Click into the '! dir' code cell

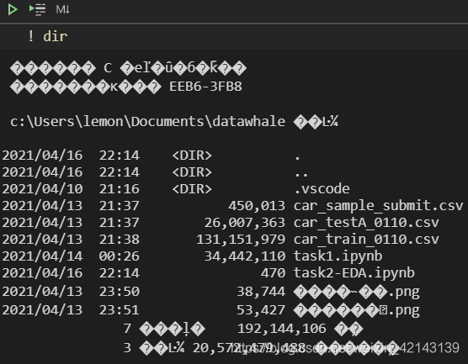[x=234, y=37]
